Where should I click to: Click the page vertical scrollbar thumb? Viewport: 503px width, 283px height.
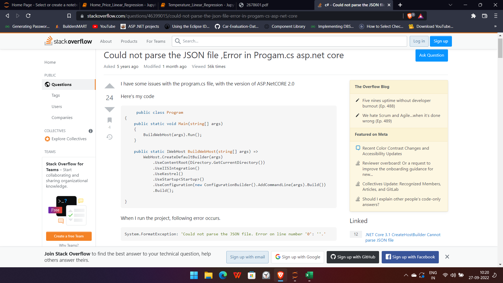point(500,48)
